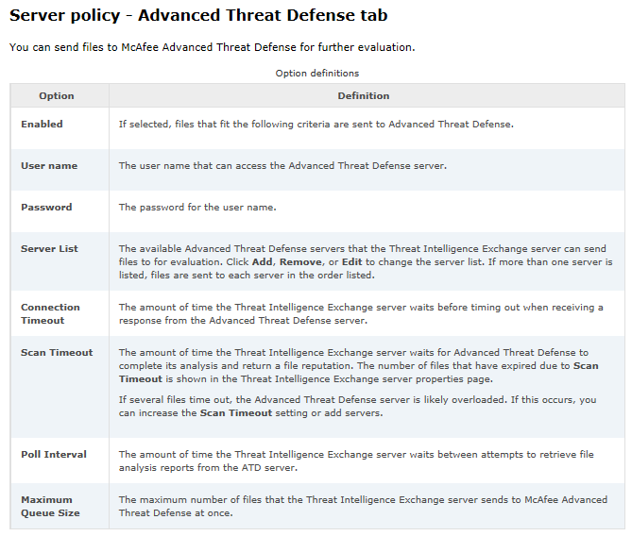The image size is (632, 536).
Task: Select the 'Connection Timeout' option cell
Action: [x=60, y=313]
